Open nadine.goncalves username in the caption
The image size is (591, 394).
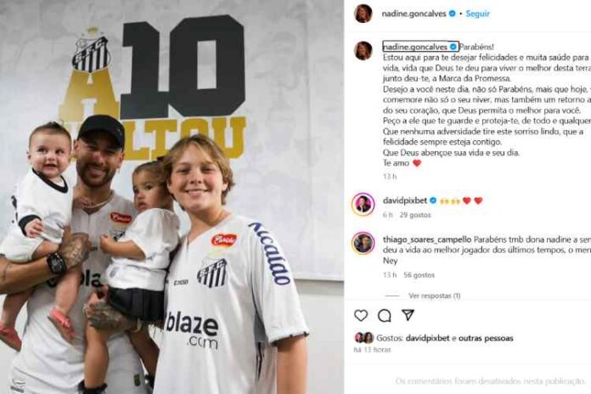pos(415,47)
